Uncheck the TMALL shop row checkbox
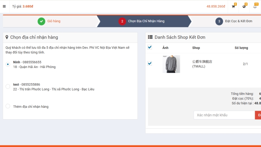Screen dimensions: 261x147 coord(150,63)
